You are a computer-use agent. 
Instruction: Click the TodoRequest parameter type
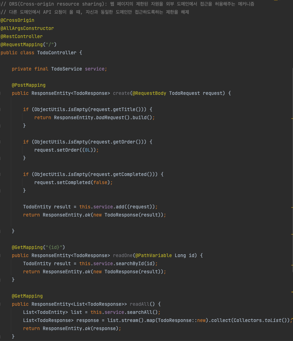click(x=184, y=93)
